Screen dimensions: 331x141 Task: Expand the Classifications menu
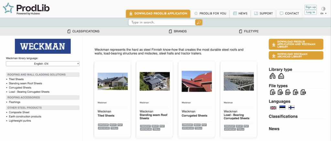(x=83, y=31)
